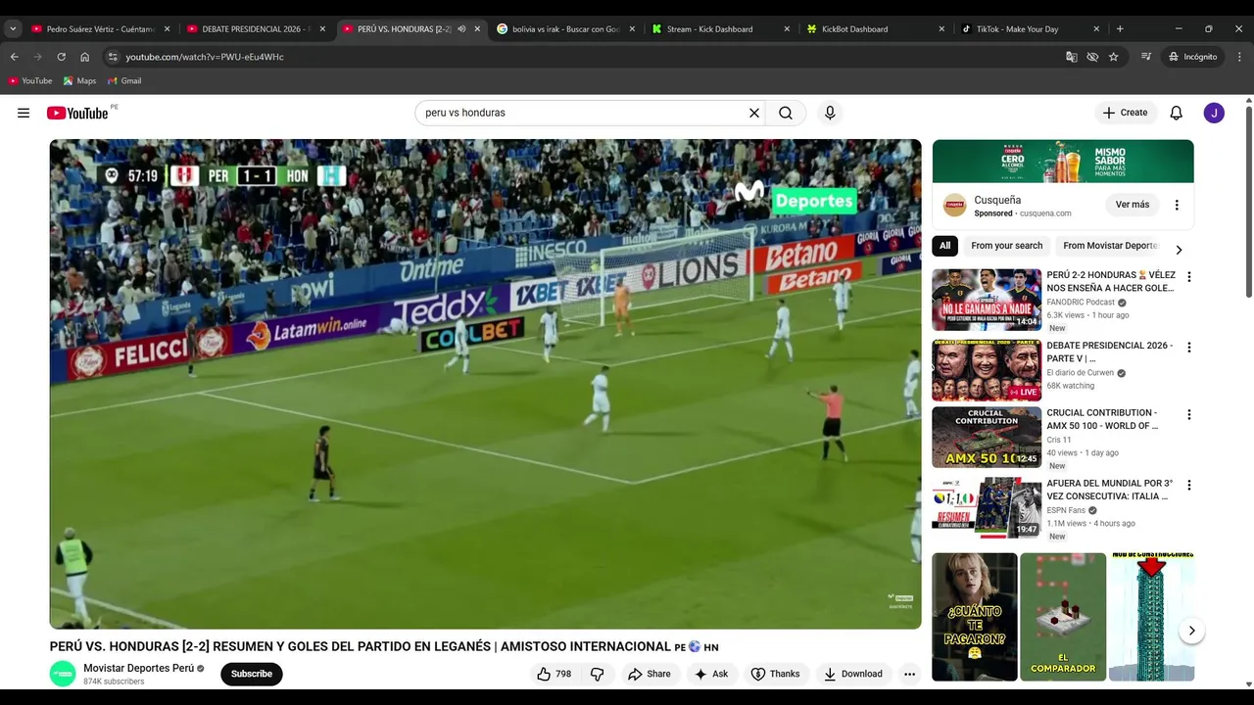This screenshot has height=705, width=1254.
Task: Switch to the KickBot Dashboard tab
Action: (876, 29)
